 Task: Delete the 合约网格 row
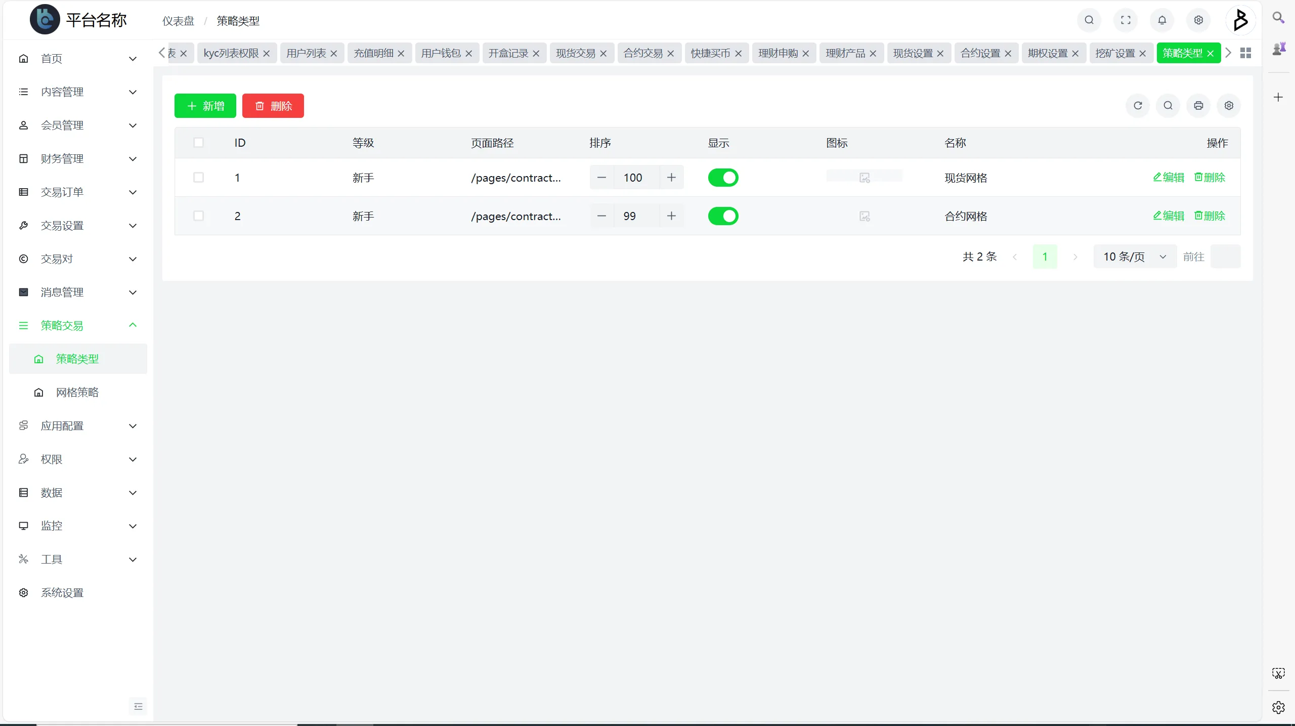pos(1210,216)
